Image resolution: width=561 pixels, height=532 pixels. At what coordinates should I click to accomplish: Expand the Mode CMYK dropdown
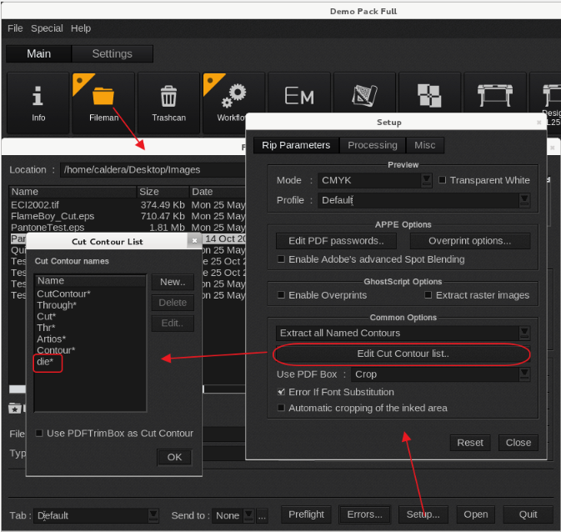coord(426,180)
